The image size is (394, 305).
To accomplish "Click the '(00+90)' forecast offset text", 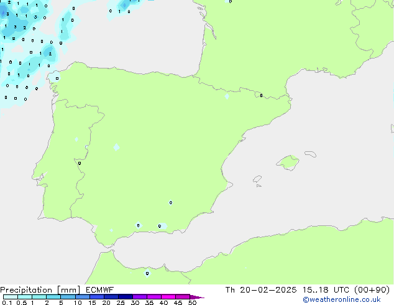I will (372, 290).
